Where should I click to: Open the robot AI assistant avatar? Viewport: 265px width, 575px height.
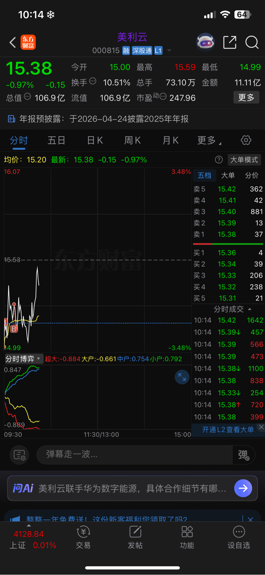pyautogui.click(x=205, y=42)
